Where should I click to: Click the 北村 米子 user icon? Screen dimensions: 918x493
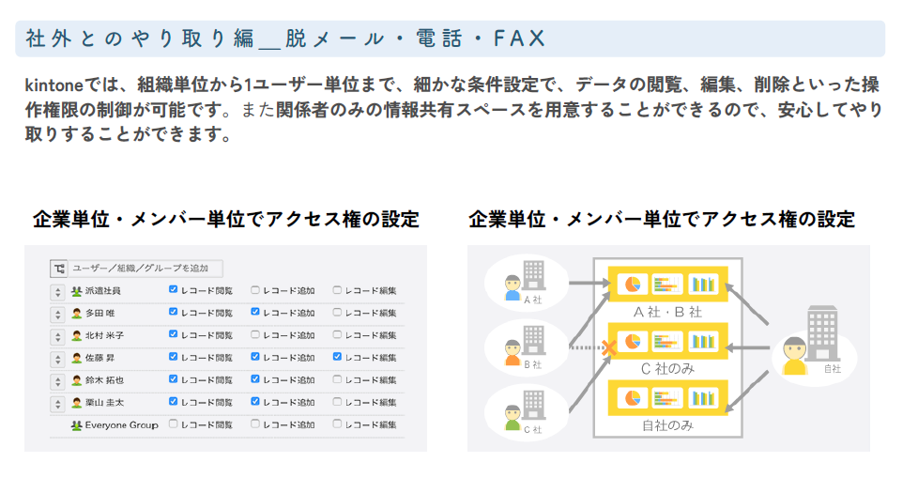pyautogui.click(x=76, y=335)
